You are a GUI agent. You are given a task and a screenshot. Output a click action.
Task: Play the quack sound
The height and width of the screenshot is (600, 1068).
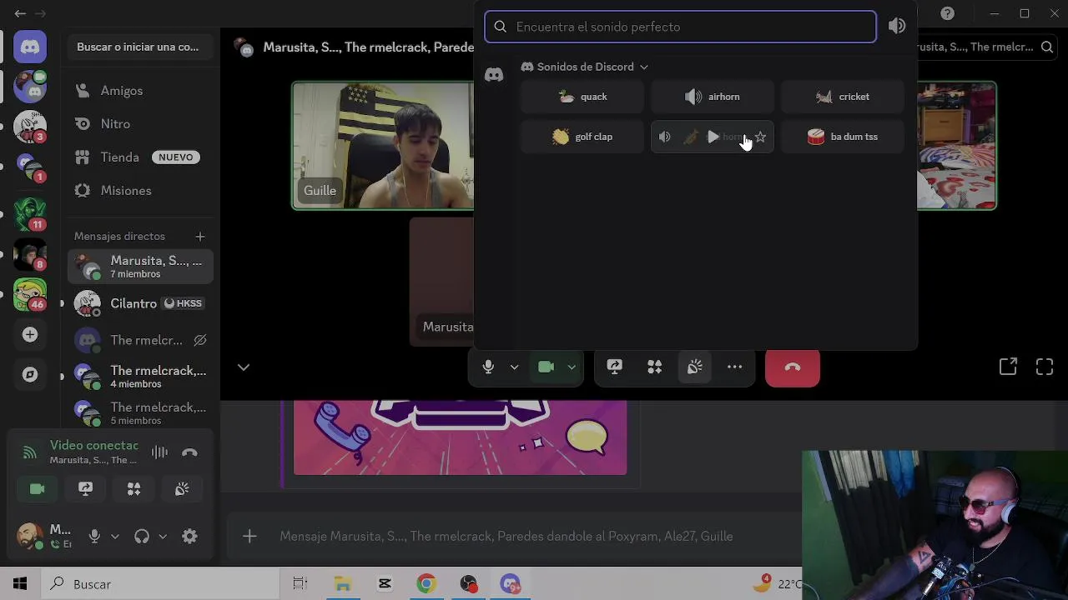(x=582, y=97)
